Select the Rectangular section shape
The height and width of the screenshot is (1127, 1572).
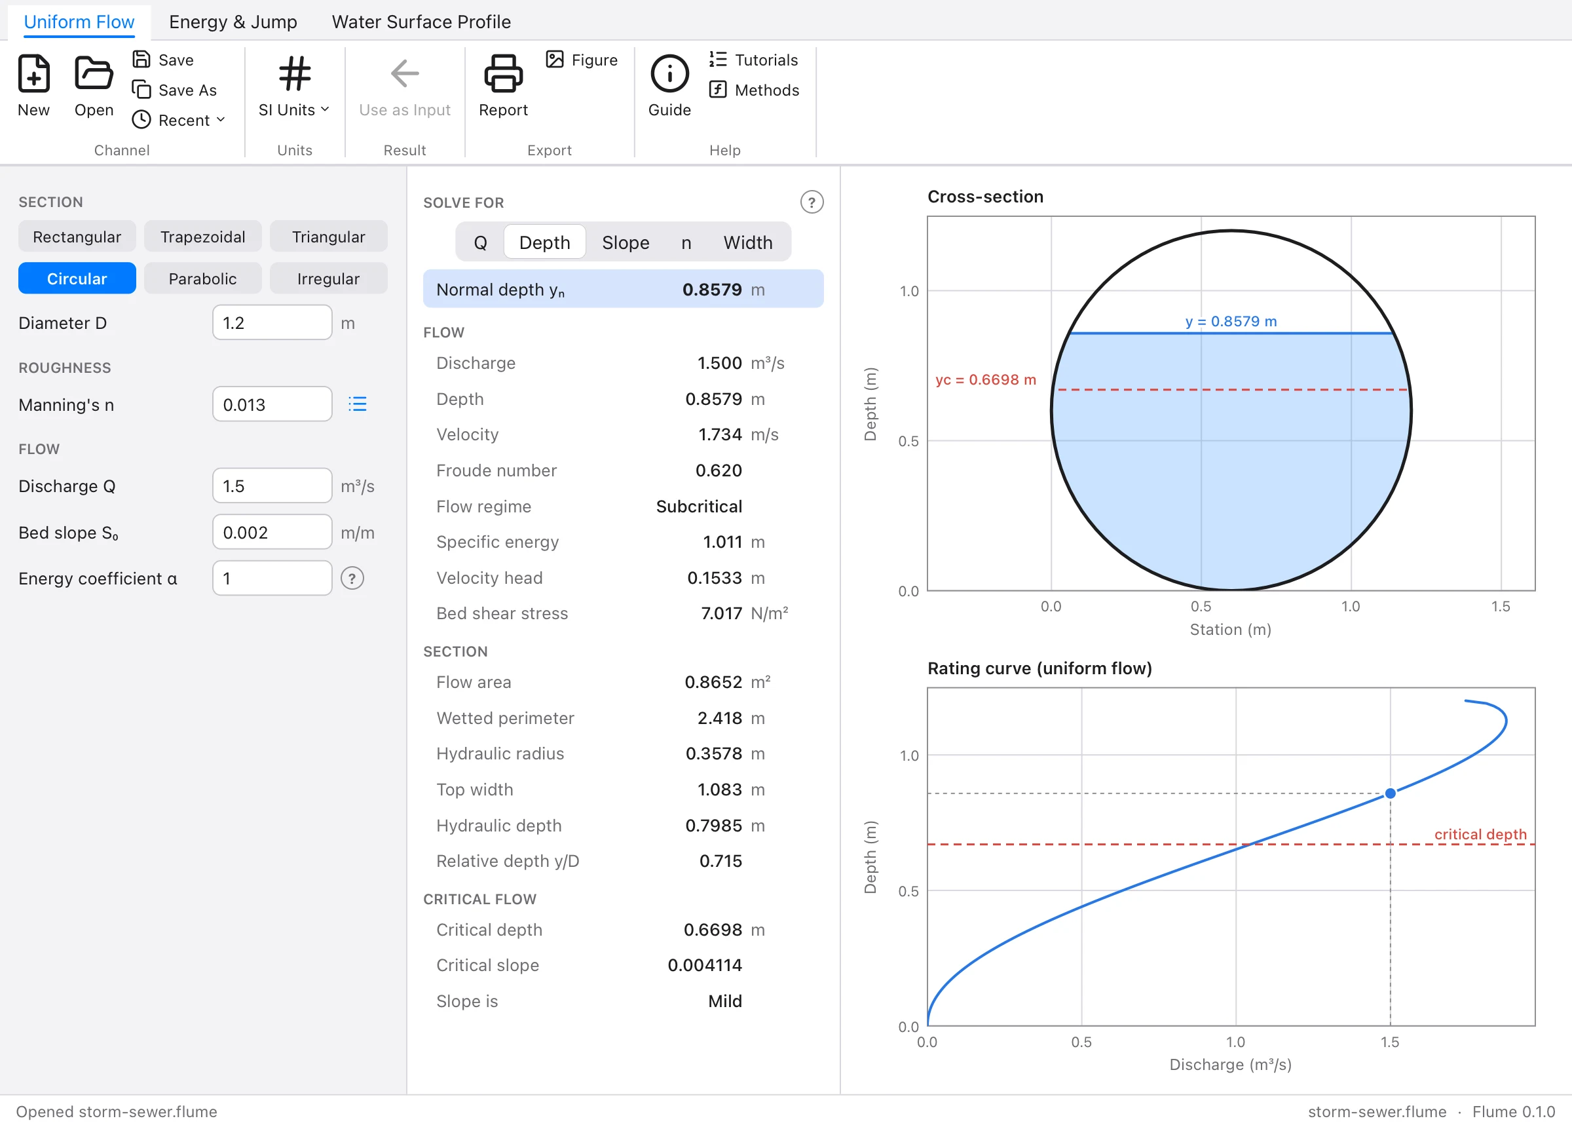click(x=77, y=237)
